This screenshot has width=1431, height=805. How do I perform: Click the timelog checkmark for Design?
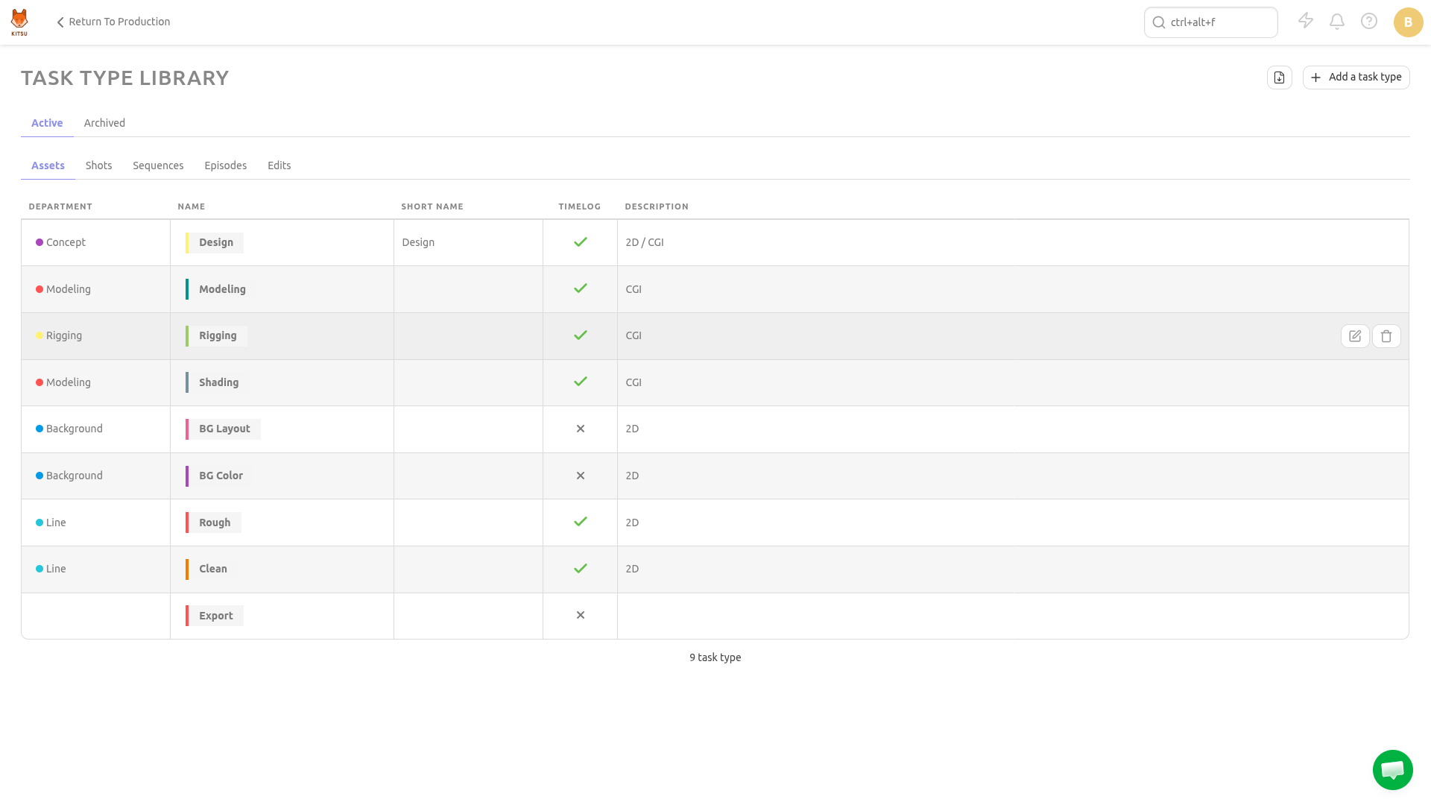(x=581, y=242)
